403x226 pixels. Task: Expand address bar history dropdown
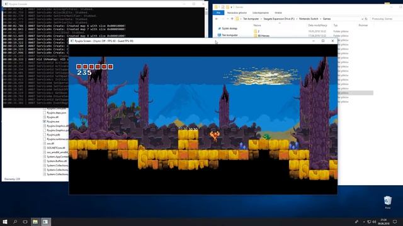pos(362,19)
